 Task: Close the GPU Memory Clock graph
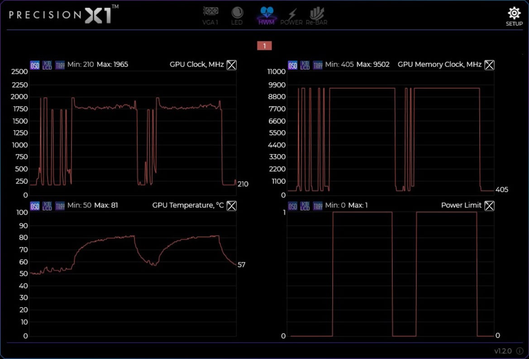489,65
